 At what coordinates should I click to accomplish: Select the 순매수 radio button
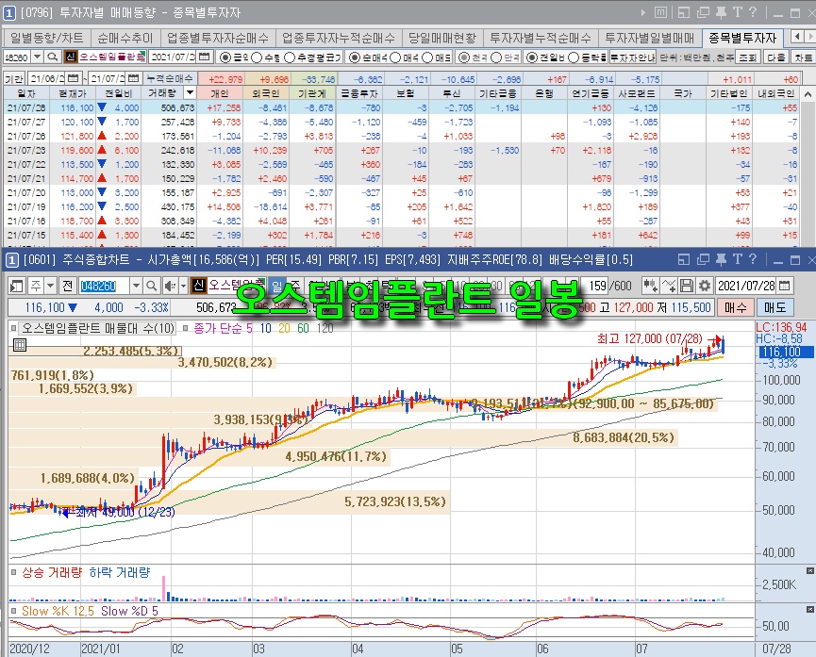point(354,57)
